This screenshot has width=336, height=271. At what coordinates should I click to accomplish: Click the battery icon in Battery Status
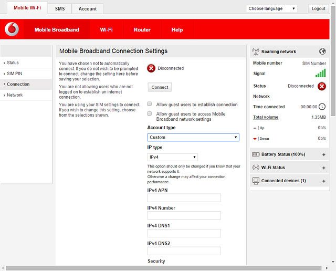click(256, 154)
